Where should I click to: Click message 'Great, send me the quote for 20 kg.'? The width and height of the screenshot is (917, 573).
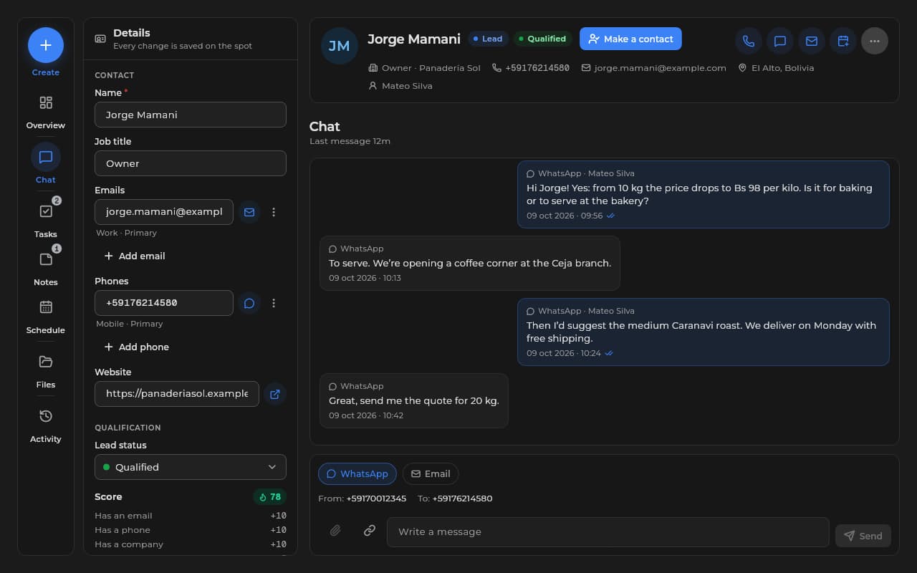pyautogui.click(x=414, y=400)
